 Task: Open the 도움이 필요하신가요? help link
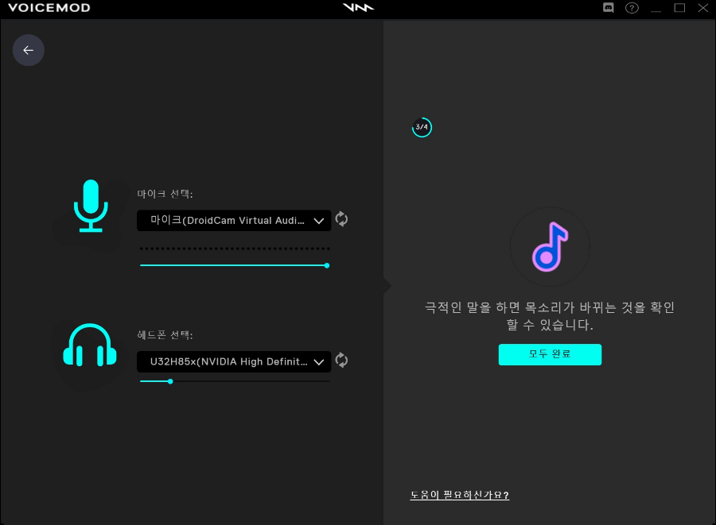pos(459,495)
